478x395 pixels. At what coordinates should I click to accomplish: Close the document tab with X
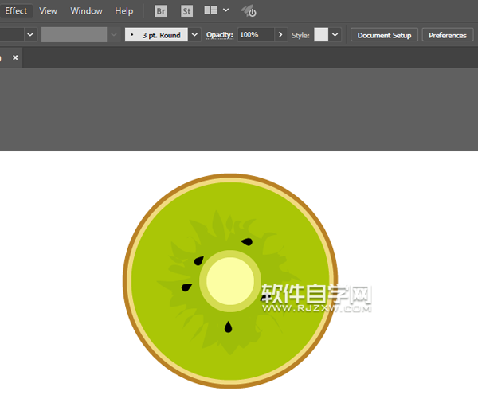tap(15, 57)
